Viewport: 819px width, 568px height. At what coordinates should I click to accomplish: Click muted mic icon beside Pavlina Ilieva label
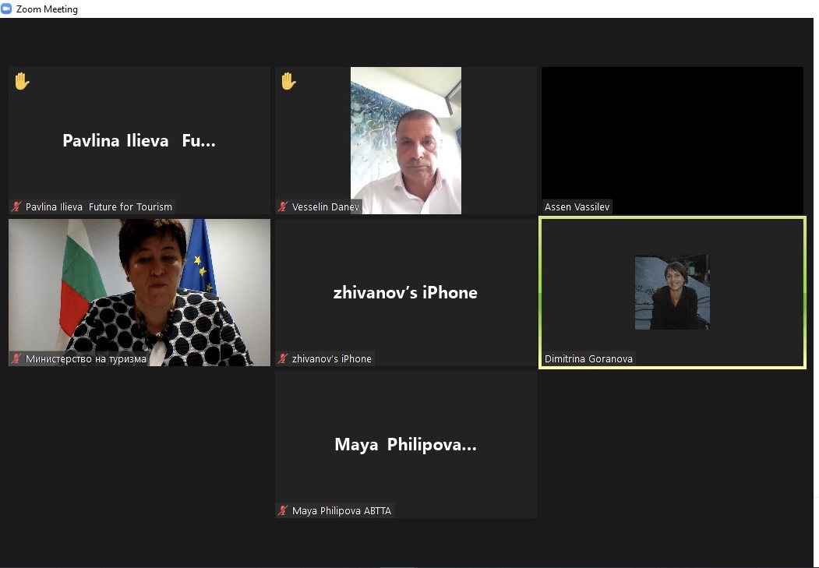[x=16, y=207]
